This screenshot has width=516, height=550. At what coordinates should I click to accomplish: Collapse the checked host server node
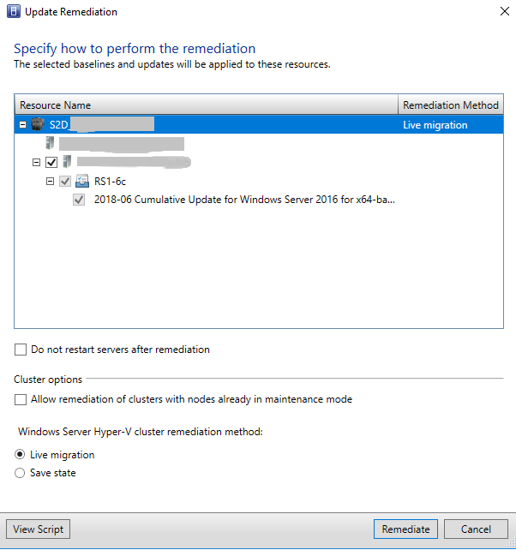pos(36,163)
